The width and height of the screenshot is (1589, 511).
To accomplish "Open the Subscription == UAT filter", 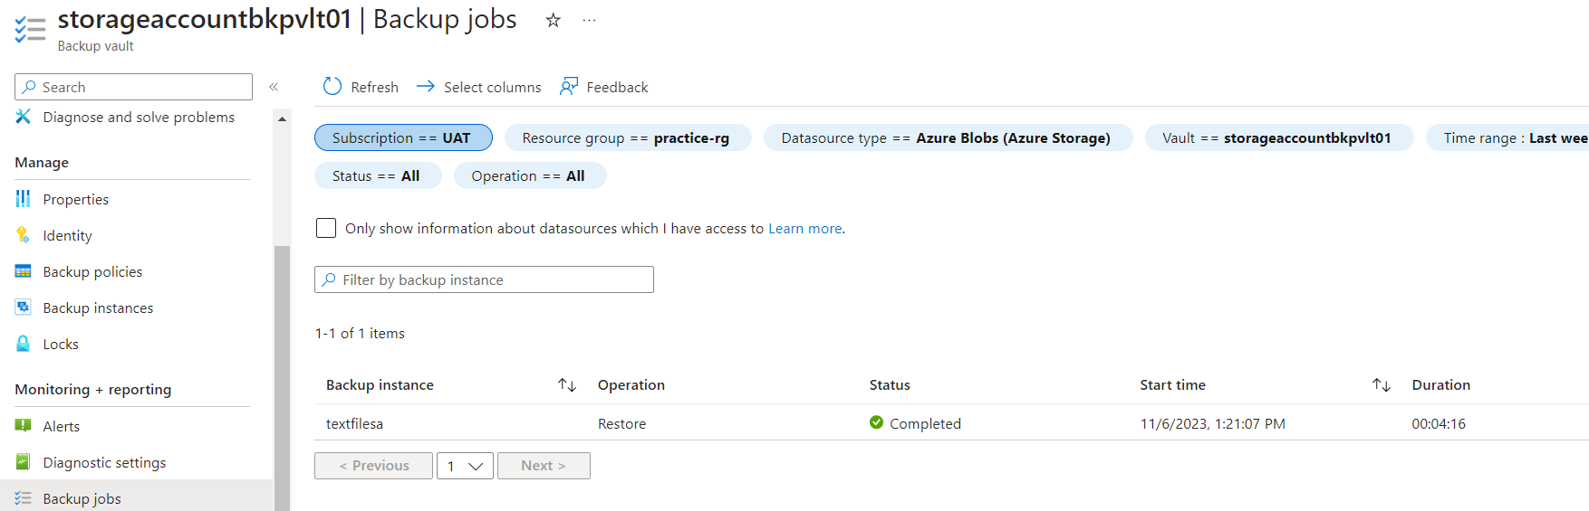I will (x=403, y=137).
